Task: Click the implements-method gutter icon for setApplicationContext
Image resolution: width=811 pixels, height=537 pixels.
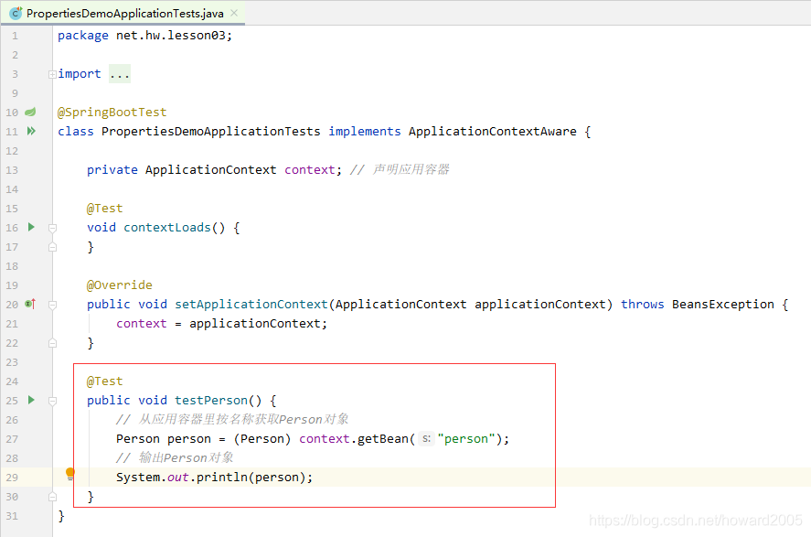Action: tap(30, 304)
